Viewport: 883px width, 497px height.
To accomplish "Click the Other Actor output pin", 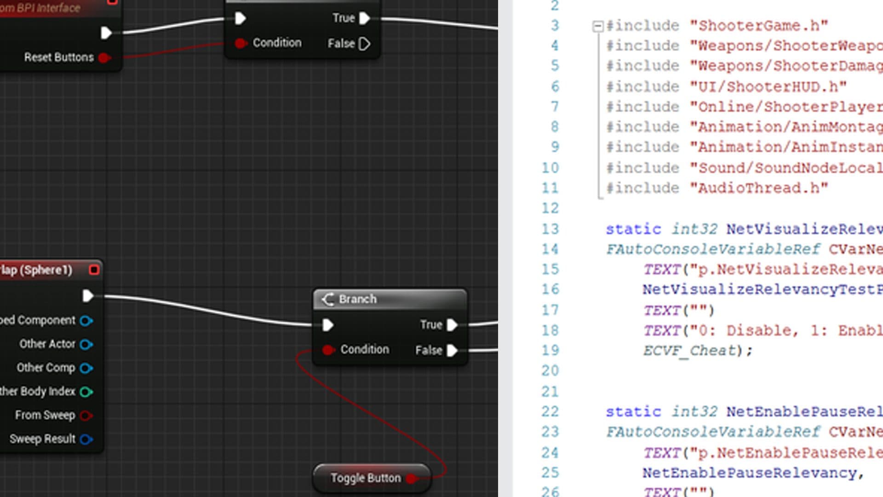I will pyautogui.click(x=86, y=344).
